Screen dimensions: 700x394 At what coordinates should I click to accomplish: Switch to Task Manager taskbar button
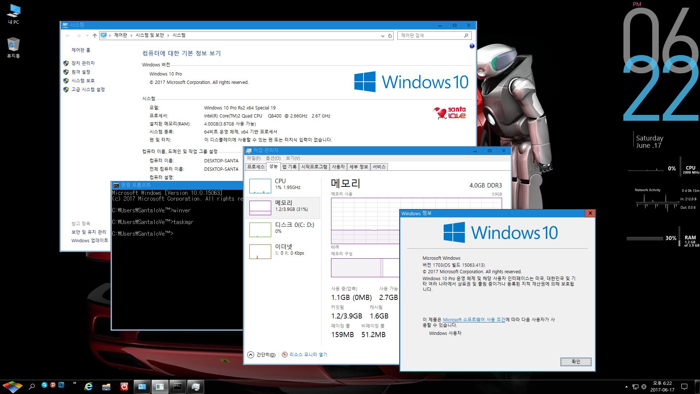(x=195, y=387)
